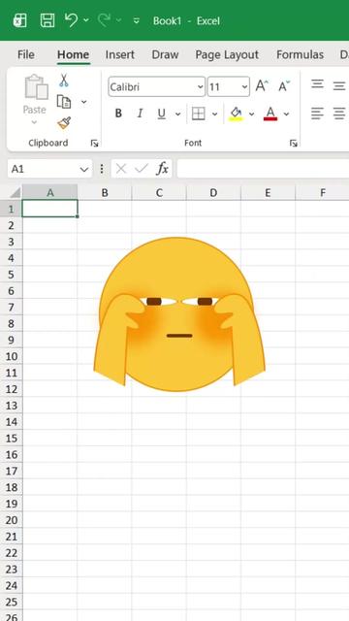Toggle Italic formatting
This screenshot has height=621, width=349.
[x=140, y=114]
